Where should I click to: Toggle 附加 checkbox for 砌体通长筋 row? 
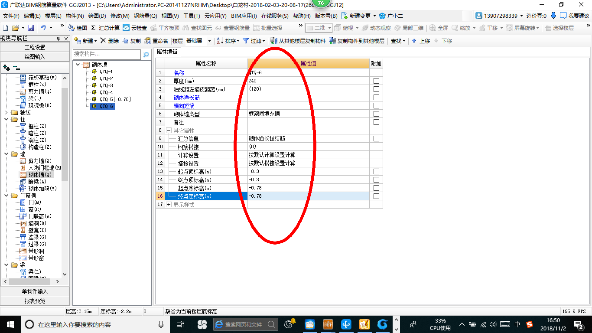pos(376,98)
